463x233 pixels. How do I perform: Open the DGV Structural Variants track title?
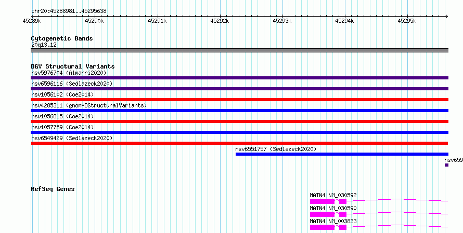73,66
